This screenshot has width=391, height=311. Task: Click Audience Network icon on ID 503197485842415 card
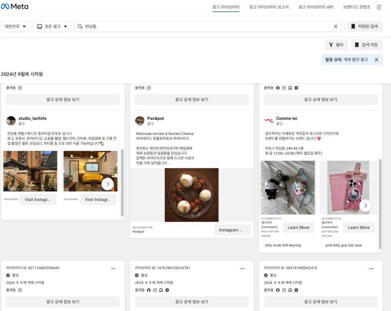pyautogui.click(x=290, y=290)
